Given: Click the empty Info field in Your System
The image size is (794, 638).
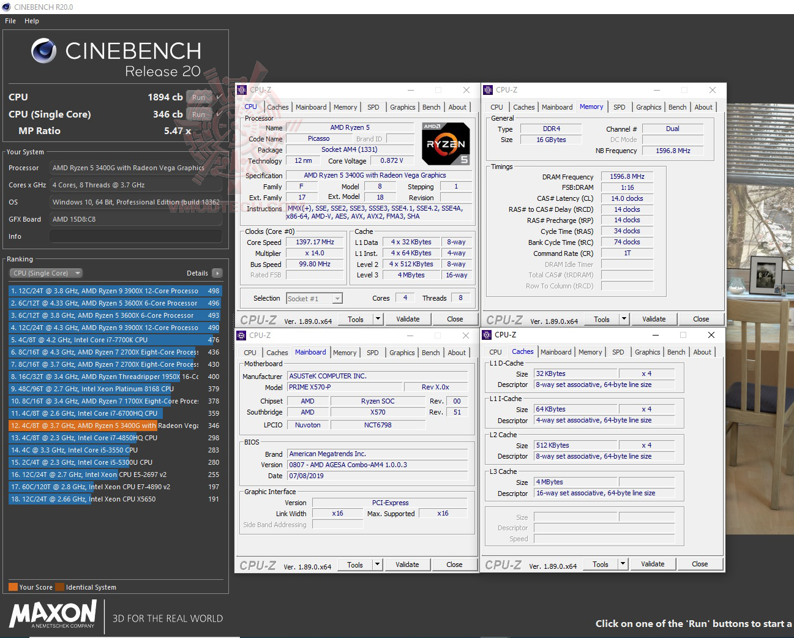Looking at the screenshot, I should (136, 236).
